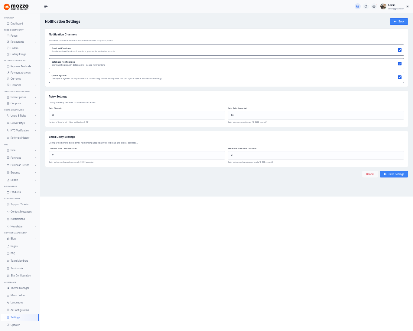This screenshot has width=413, height=331.
Task: Expand the Foods submenu chevron
Action: point(35,36)
